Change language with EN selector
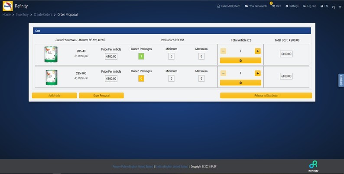This screenshot has width=344, height=174. coord(324,6)
